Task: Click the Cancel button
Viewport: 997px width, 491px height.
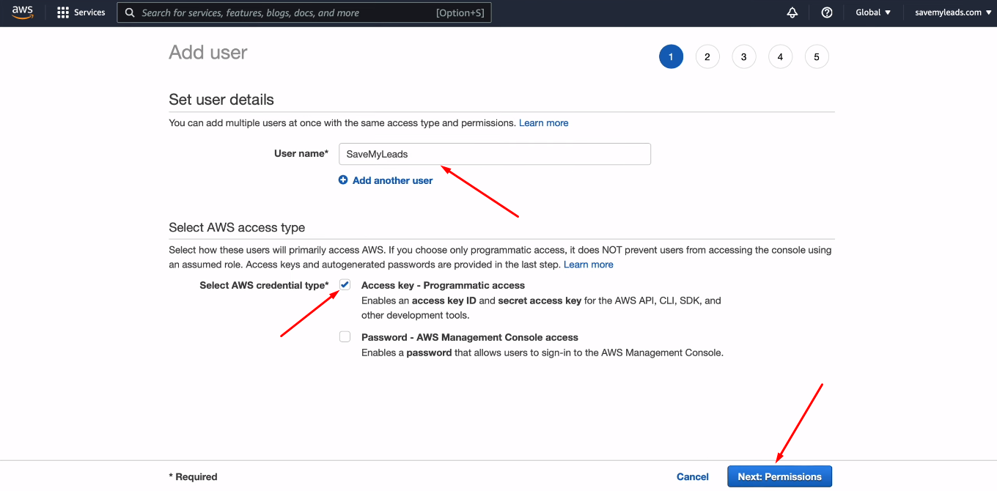Action: pyautogui.click(x=693, y=476)
